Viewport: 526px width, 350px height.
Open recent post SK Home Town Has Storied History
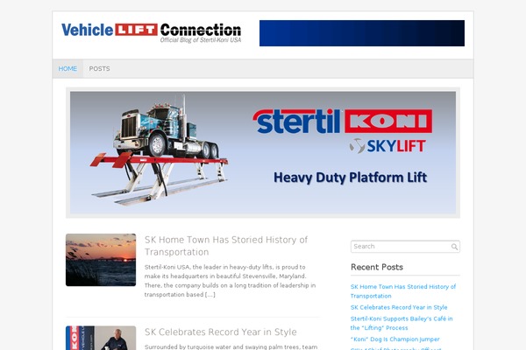click(403, 291)
